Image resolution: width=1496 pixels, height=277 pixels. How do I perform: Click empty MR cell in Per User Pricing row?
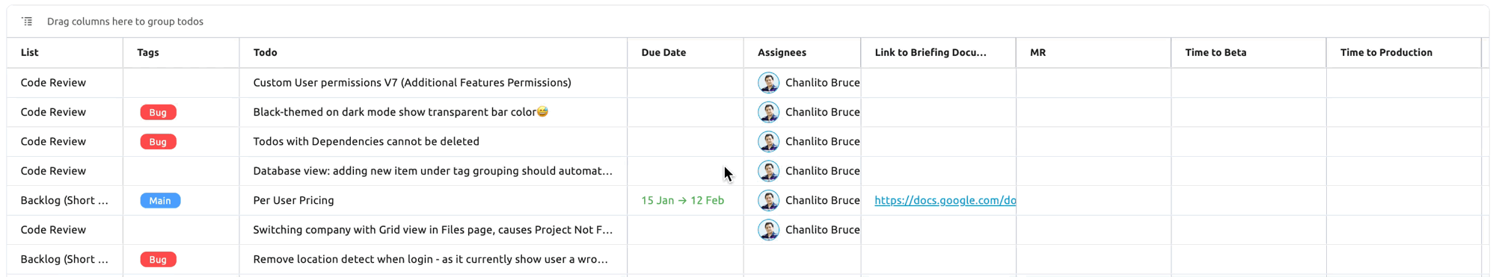(x=1093, y=200)
